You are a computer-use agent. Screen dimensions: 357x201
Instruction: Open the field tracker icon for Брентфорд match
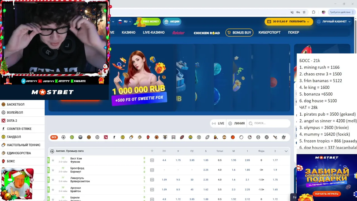(152, 170)
